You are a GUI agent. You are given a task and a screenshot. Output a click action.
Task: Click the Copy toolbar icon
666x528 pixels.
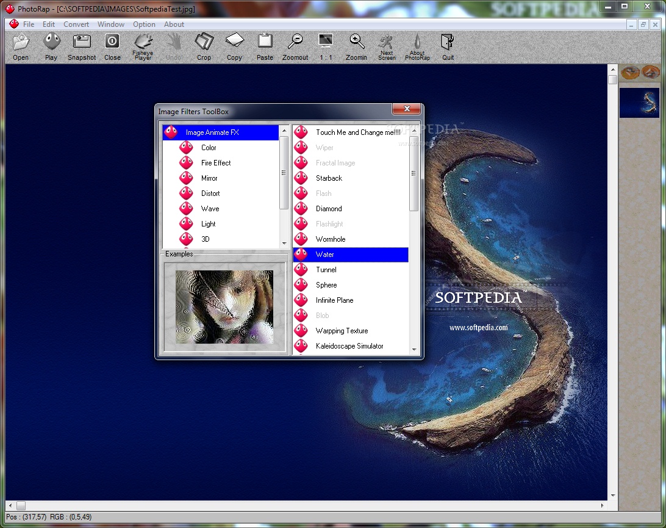tap(234, 47)
